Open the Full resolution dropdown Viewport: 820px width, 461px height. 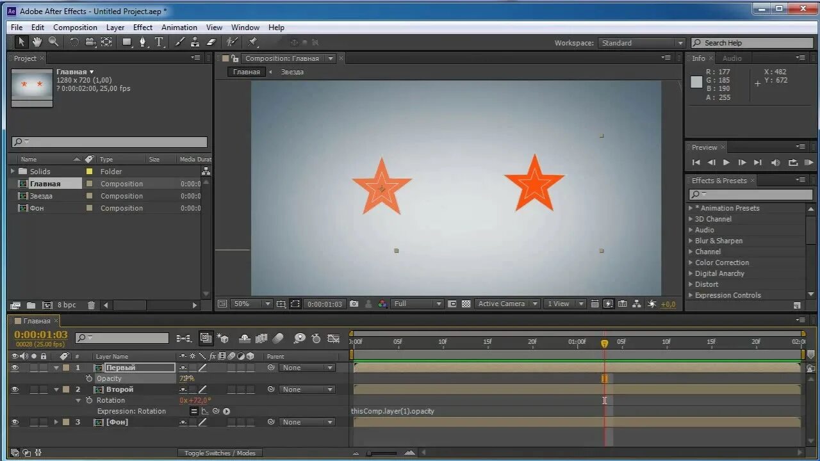(418, 304)
